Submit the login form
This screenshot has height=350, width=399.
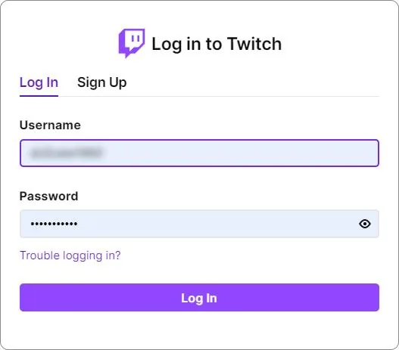click(x=200, y=297)
